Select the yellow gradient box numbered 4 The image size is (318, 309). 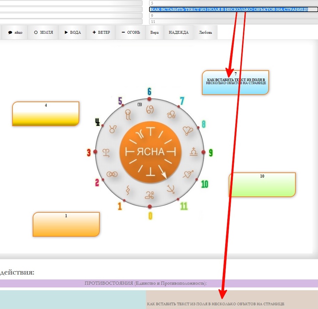pyautogui.click(x=46, y=114)
